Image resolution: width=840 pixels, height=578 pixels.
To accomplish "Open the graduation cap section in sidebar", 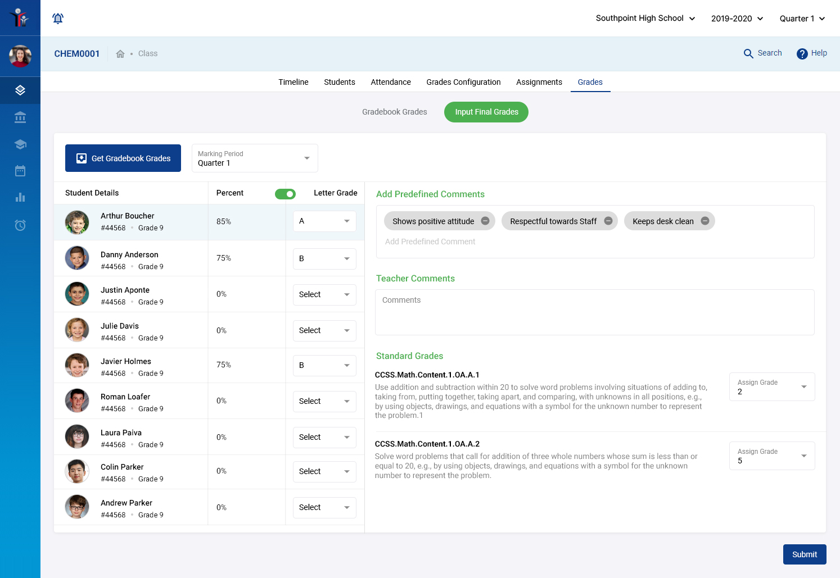I will 20,144.
